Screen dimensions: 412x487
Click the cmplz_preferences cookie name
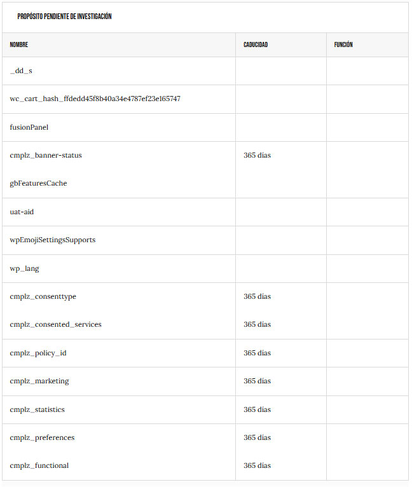pyautogui.click(x=42, y=437)
